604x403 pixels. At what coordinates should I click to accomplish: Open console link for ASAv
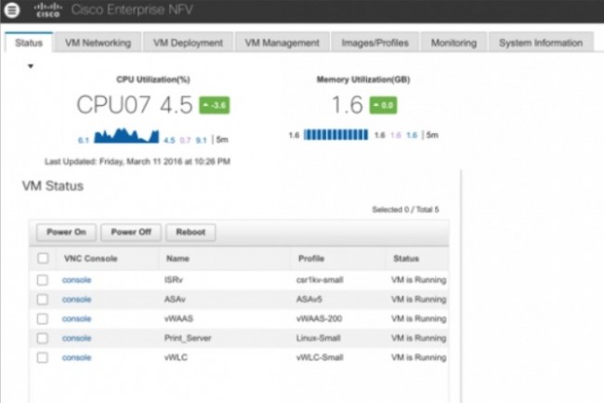(76, 300)
